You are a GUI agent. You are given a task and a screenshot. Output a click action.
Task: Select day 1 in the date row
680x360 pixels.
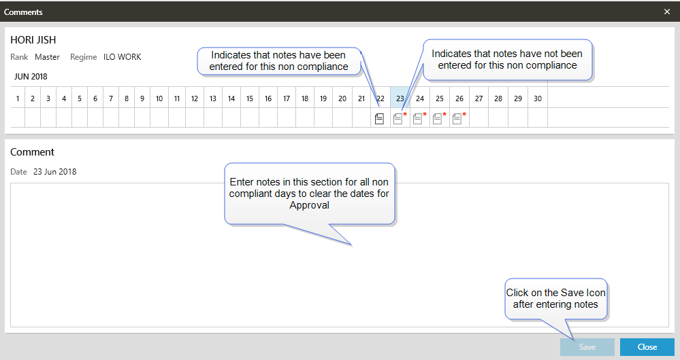[x=17, y=98]
